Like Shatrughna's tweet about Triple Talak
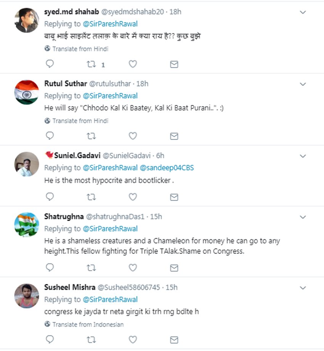Image resolution: width=324 pixels, height=351 pixels. 133,268
